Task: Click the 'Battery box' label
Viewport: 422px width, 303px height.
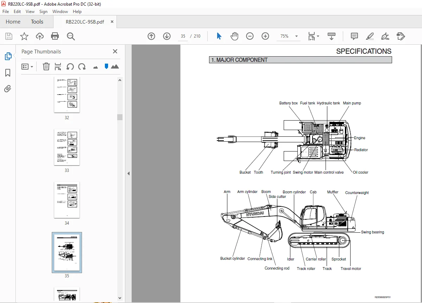Action: coord(288,103)
